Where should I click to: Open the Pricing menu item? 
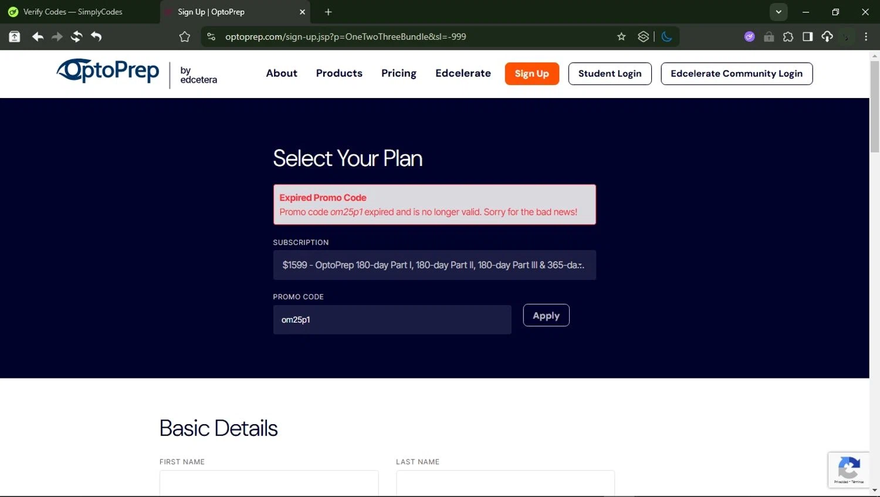(399, 73)
